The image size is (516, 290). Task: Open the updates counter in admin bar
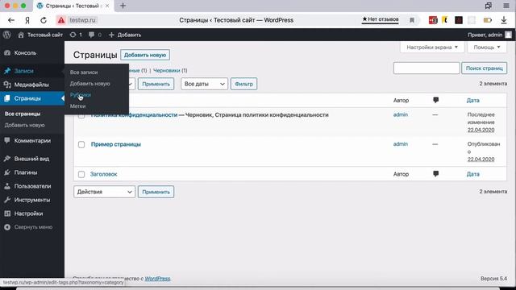pos(76,35)
